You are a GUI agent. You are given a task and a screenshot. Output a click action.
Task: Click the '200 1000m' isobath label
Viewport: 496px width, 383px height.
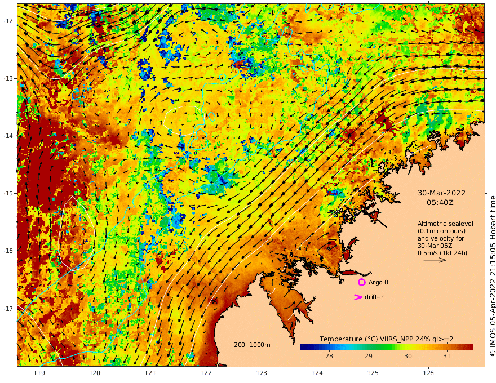[x=252, y=345]
